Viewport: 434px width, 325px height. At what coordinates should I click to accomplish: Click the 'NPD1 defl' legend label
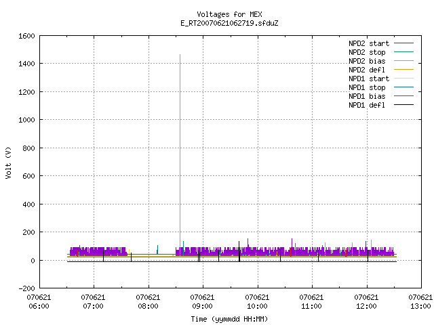pyautogui.click(x=367, y=106)
